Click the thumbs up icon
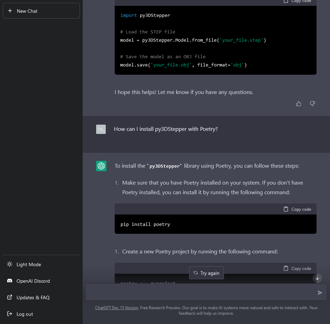Viewport: 330px width, 324px height. (x=299, y=104)
